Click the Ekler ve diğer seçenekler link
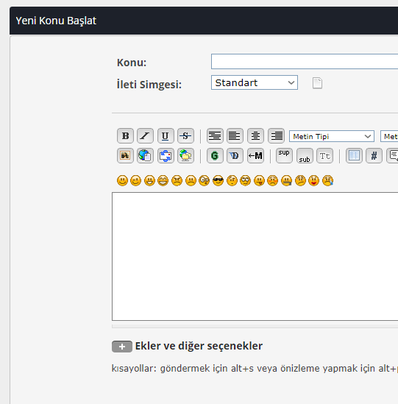Viewport: 398px width, 404px height. (199, 346)
